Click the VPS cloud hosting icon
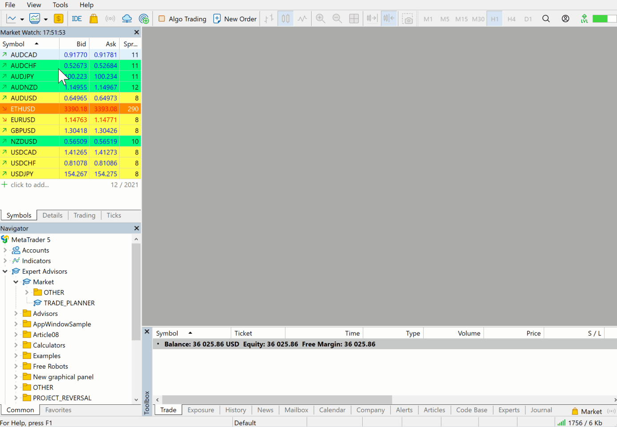617x427 pixels. 127,19
